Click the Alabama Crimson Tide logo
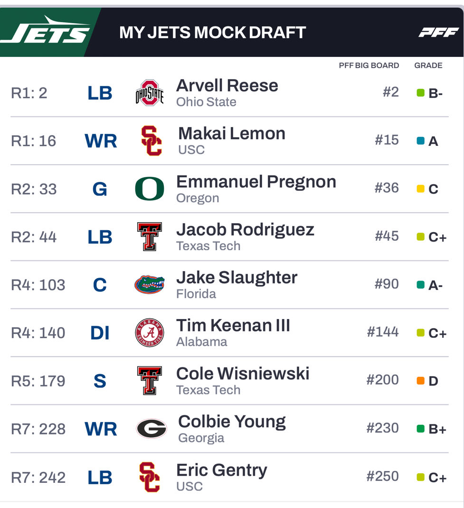 150,333
